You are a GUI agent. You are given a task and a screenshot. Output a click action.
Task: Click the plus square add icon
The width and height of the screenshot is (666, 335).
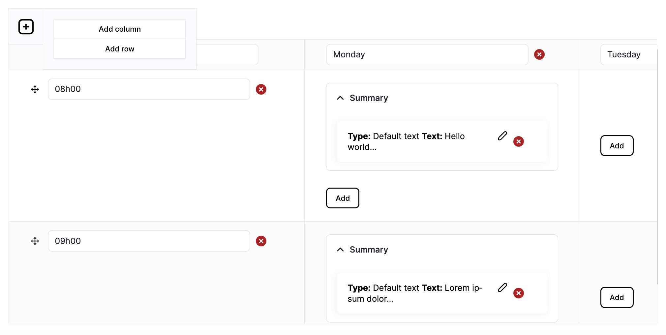pyautogui.click(x=26, y=27)
